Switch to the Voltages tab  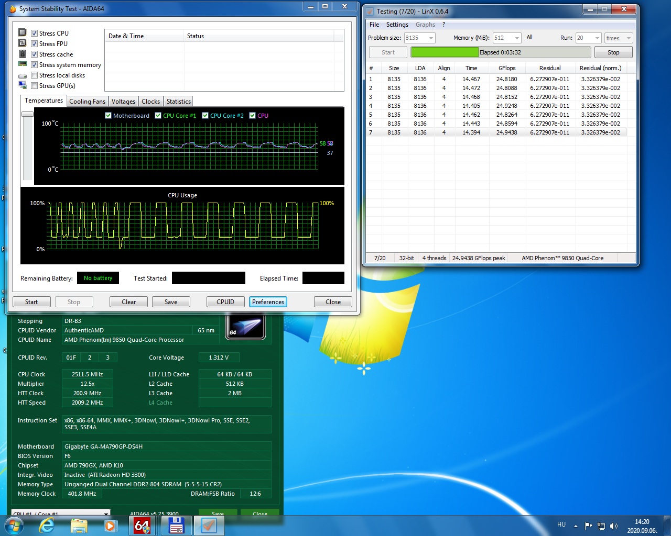[x=123, y=102]
